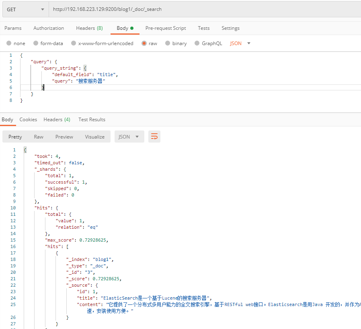Click the "搜索服务器" query value

coord(90,81)
